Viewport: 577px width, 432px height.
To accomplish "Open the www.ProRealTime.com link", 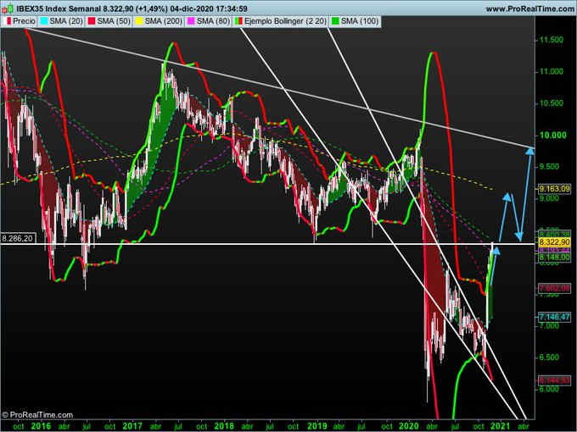I will pyautogui.click(x=530, y=8).
